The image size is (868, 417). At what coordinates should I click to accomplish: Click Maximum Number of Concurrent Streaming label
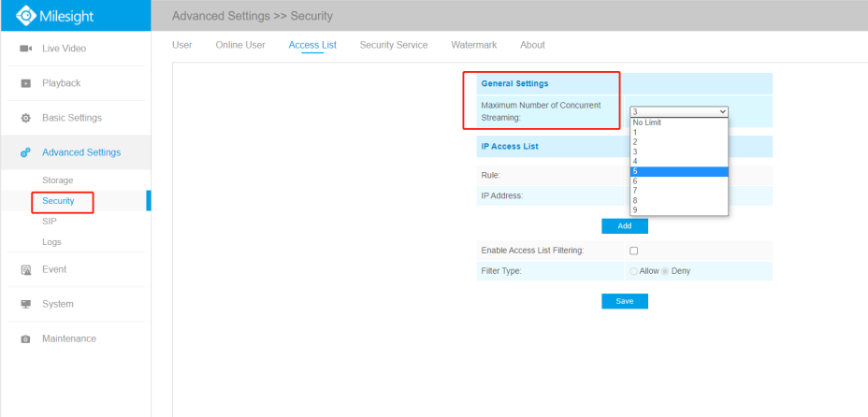coord(541,111)
